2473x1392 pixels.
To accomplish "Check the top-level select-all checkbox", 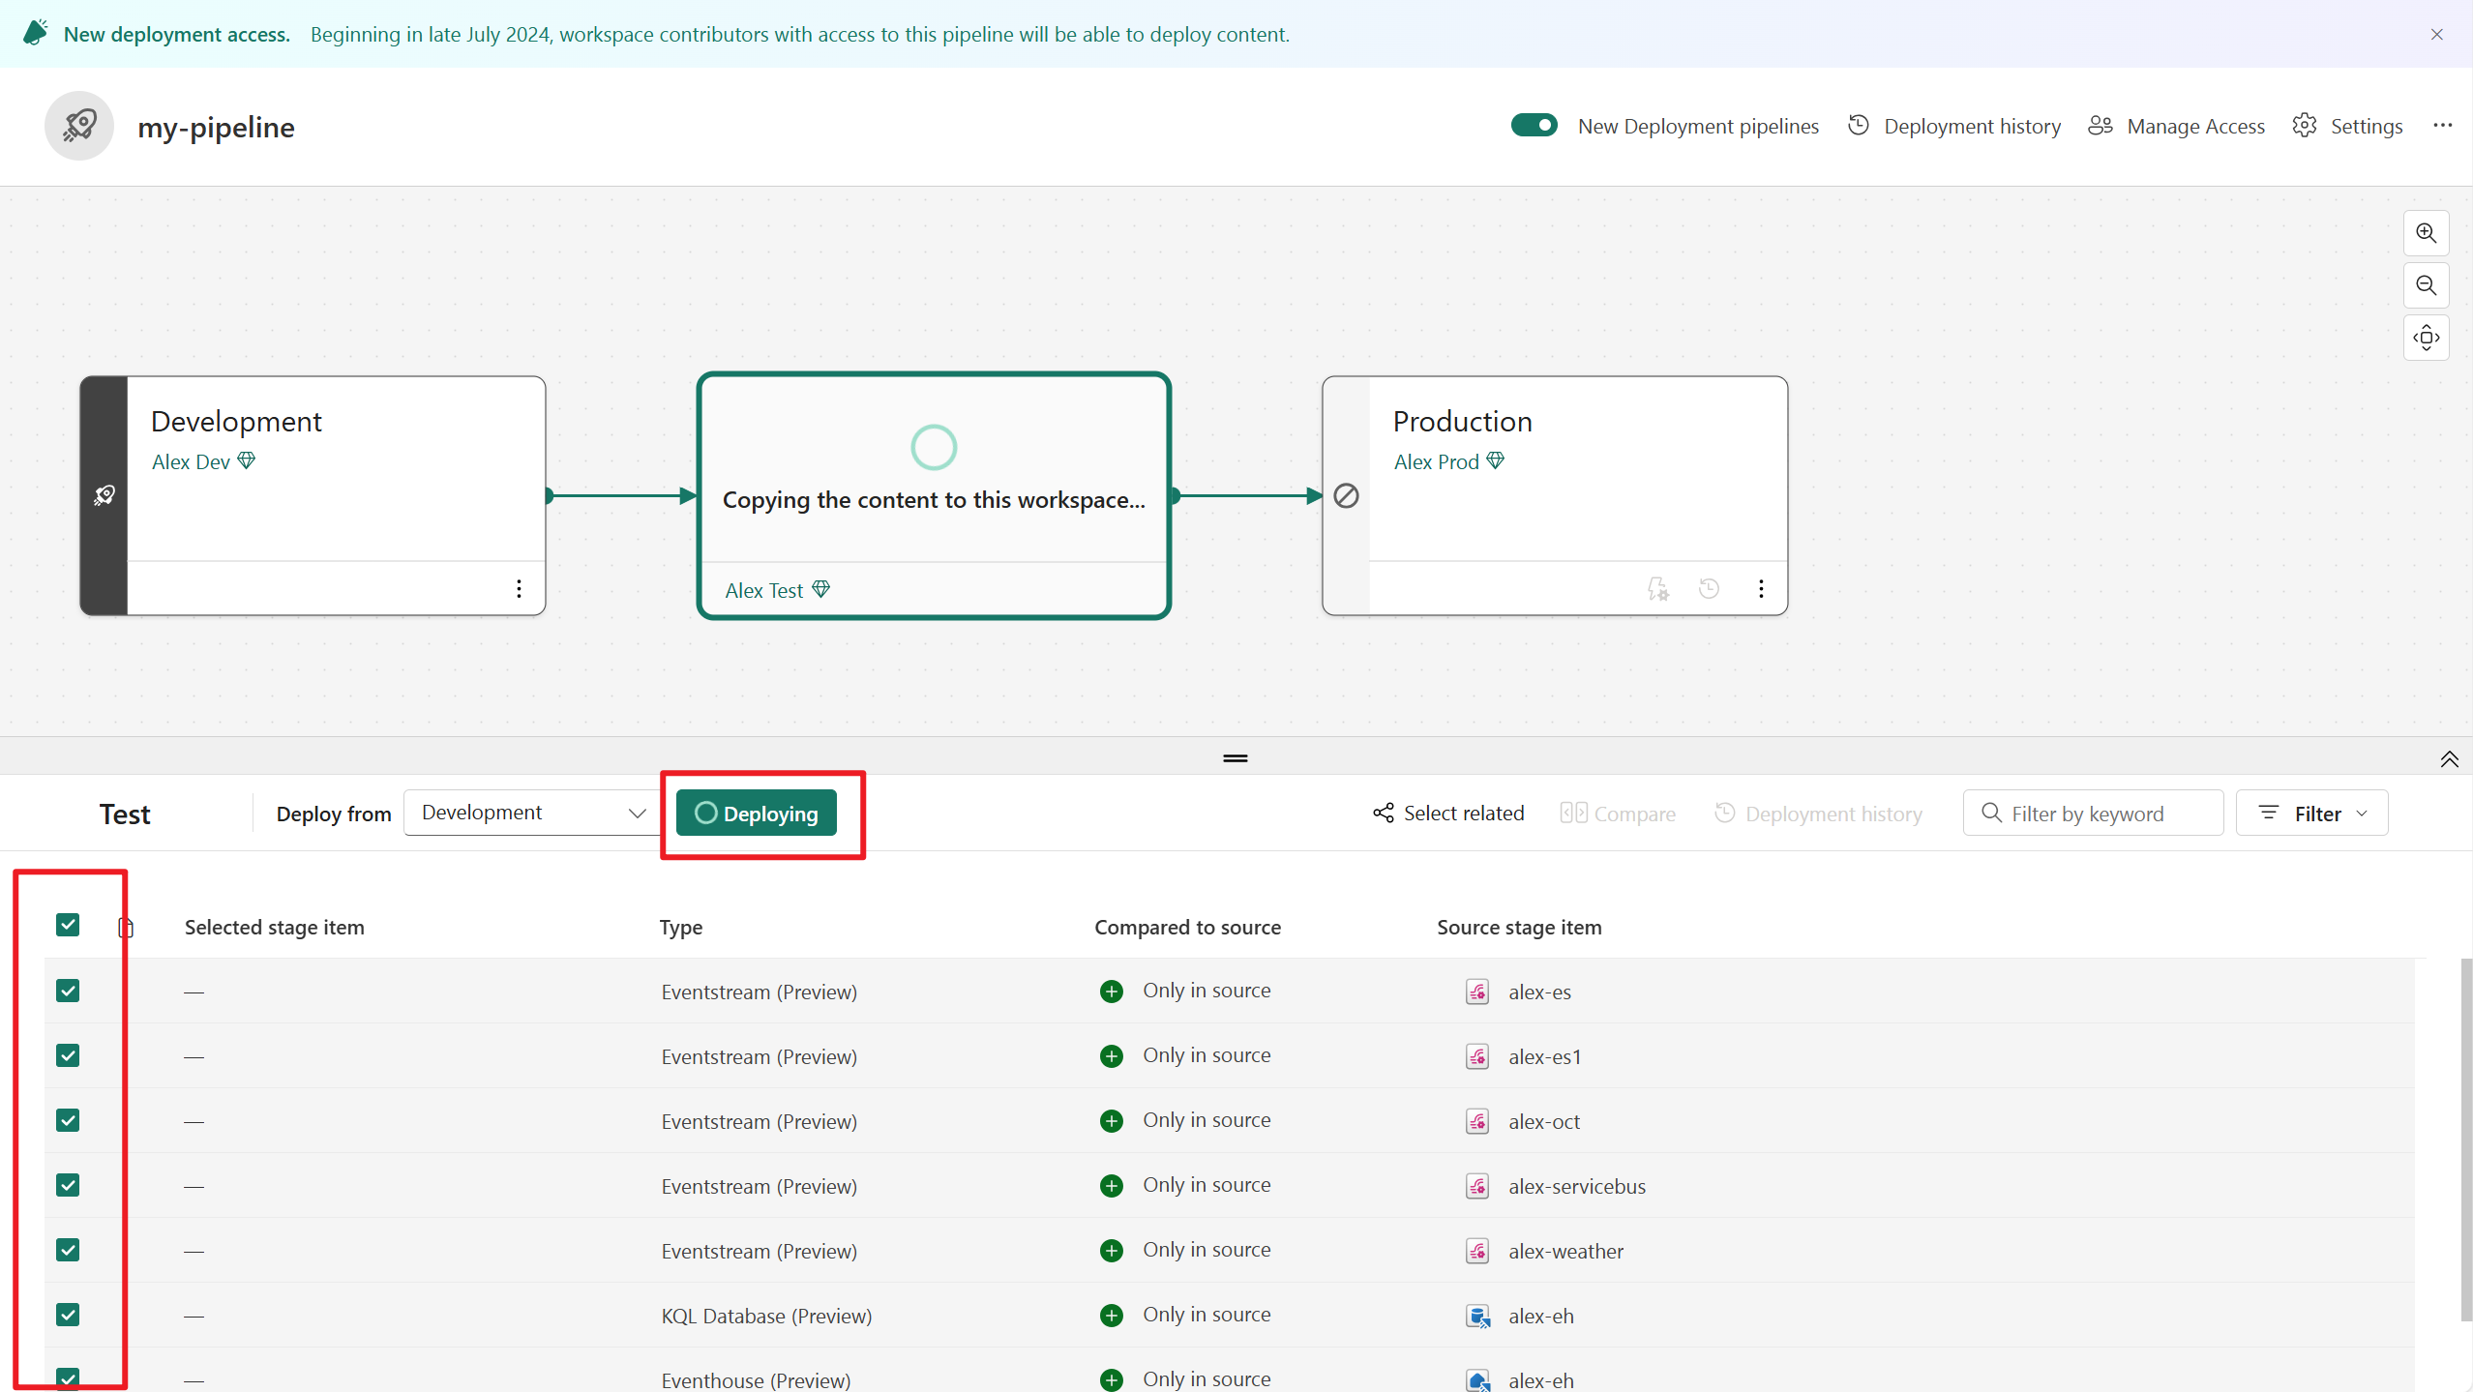I will point(68,925).
